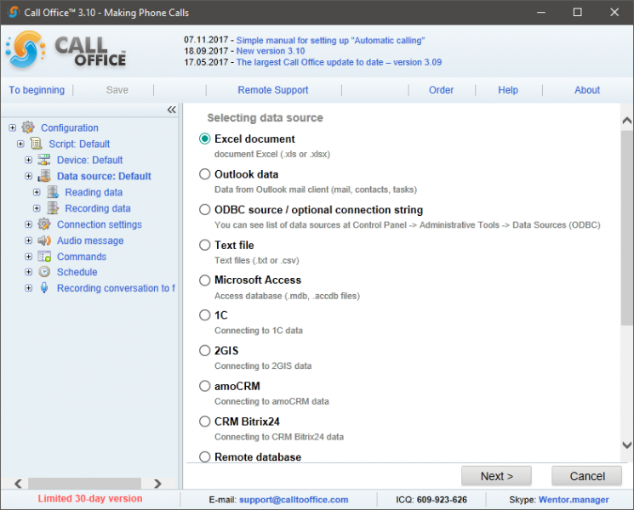Viewport: 634px width, 510px height.
Task: Select 1C radio button
Action: point(204,315)
